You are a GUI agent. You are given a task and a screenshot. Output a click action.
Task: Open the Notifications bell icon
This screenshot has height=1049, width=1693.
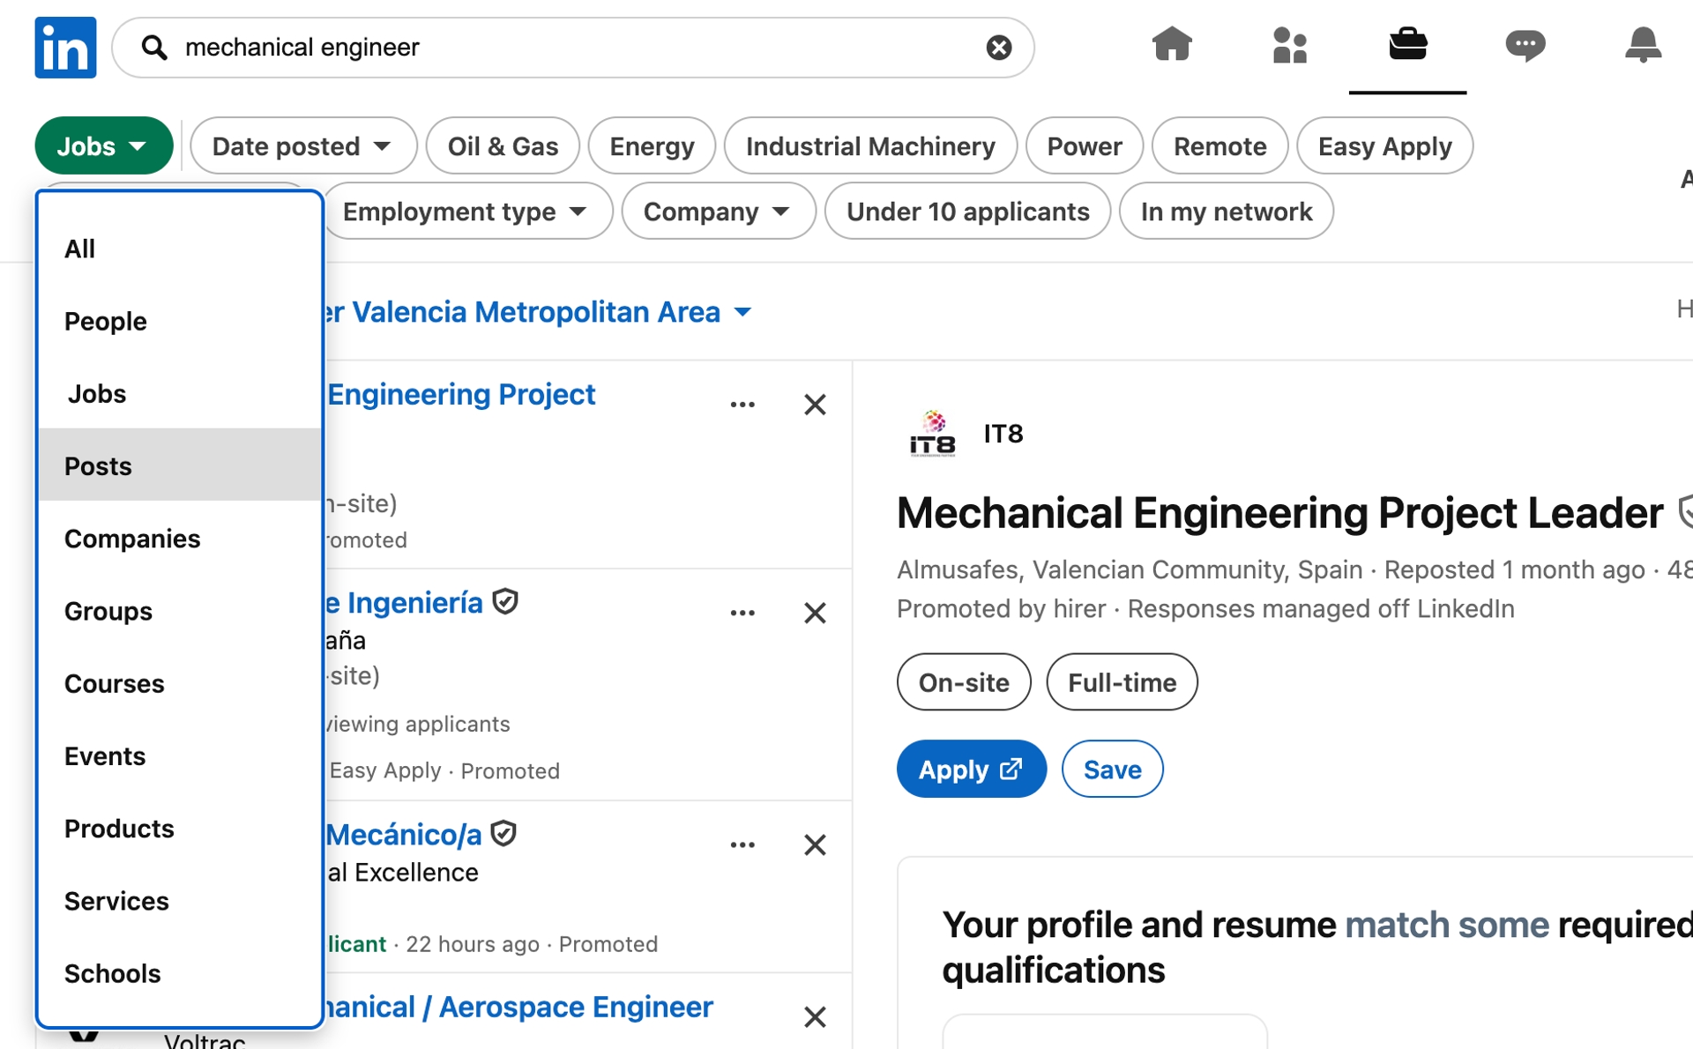pos(1643,44)
